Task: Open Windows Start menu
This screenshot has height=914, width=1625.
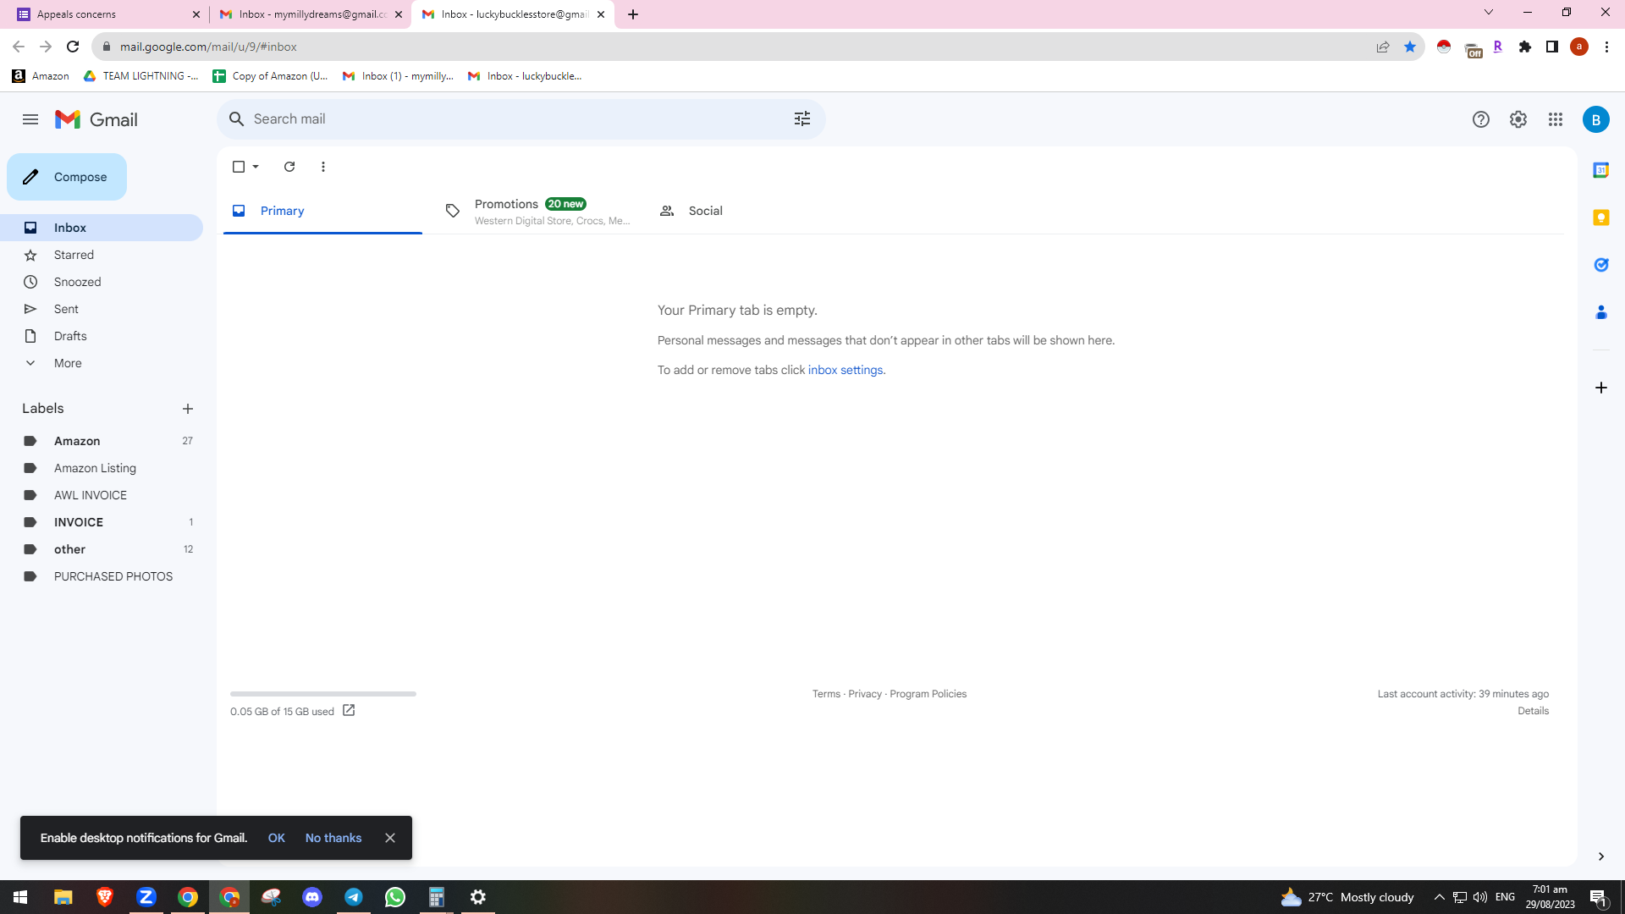Action: coord(20,897)
